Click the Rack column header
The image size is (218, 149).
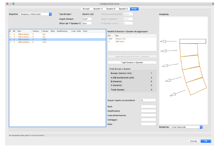(53, 31)
